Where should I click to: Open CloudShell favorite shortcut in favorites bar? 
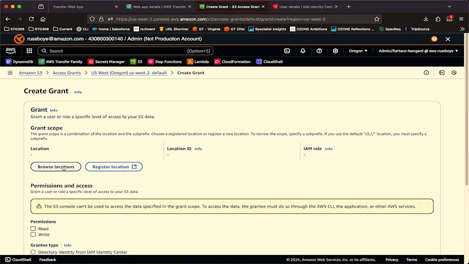click(269, 62)
